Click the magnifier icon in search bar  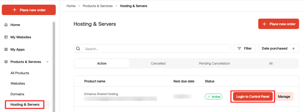pyautogui.click(x=78, y=48)
